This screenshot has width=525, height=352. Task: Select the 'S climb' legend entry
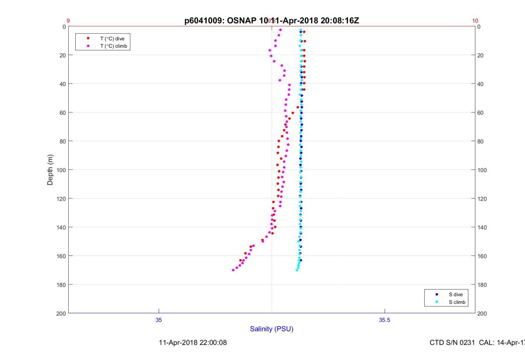[x=456, y=302]
